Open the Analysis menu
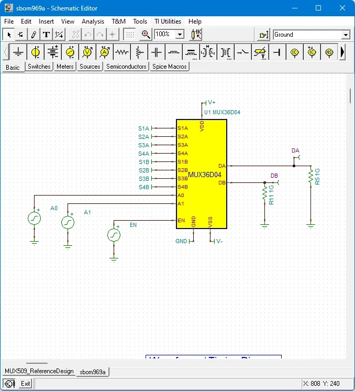Screen dimensions: 355x391 tap(93, 21)
